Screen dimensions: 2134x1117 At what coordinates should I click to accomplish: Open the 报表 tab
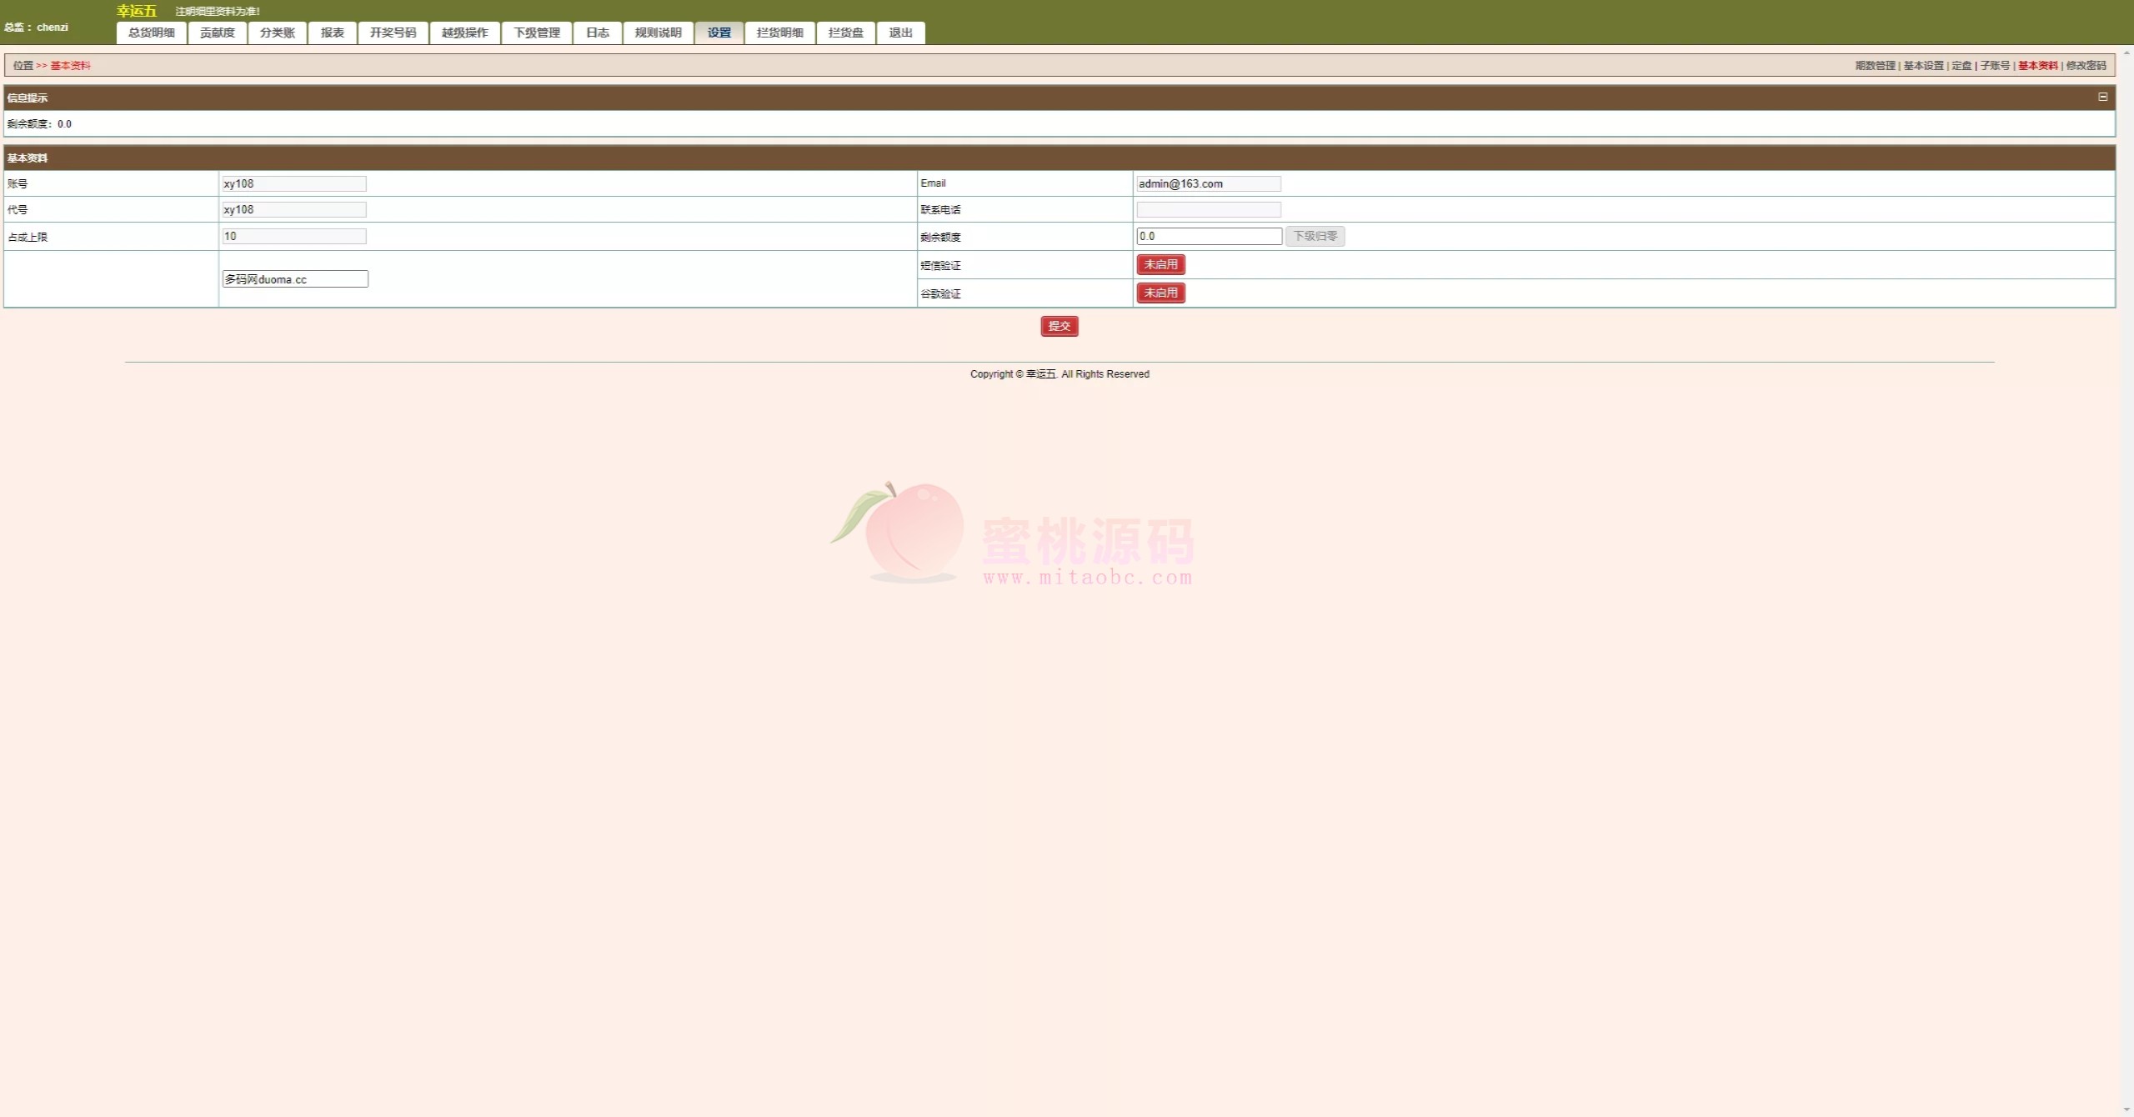click(x=333, y=33)
